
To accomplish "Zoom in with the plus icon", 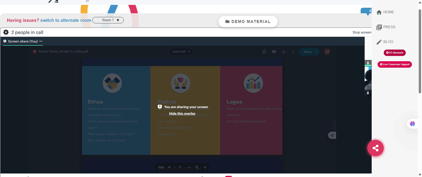I will pyautogui.click(x=205, y=167).
